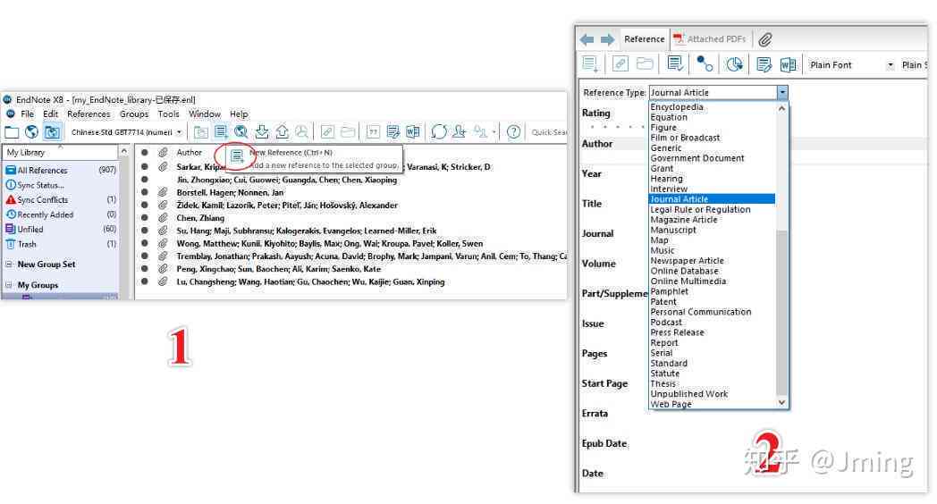The width and height of the screenshot is (937, 504).
Task: Select Online Search Mode globe icon
Action: (x=31, y=132)
